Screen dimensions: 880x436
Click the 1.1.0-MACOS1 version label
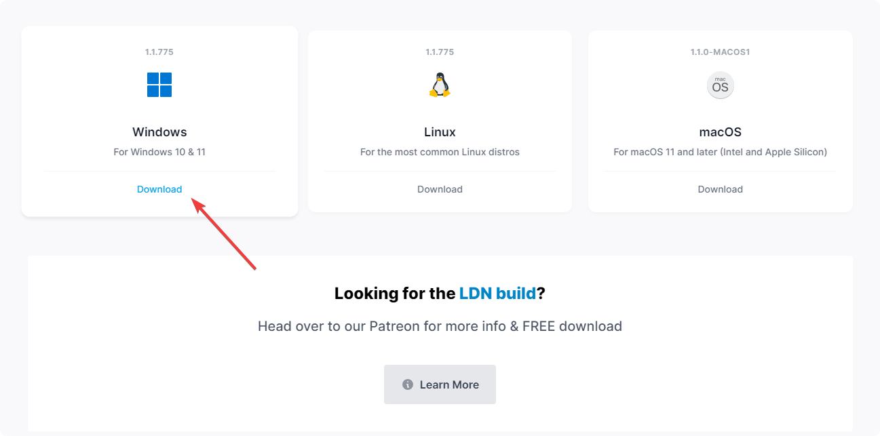click(x=720, y=52)
